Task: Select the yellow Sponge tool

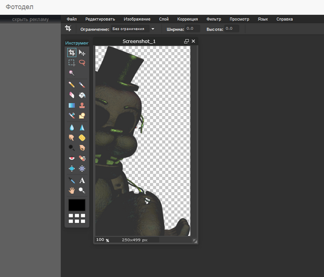Action: (x=82, y=137)
